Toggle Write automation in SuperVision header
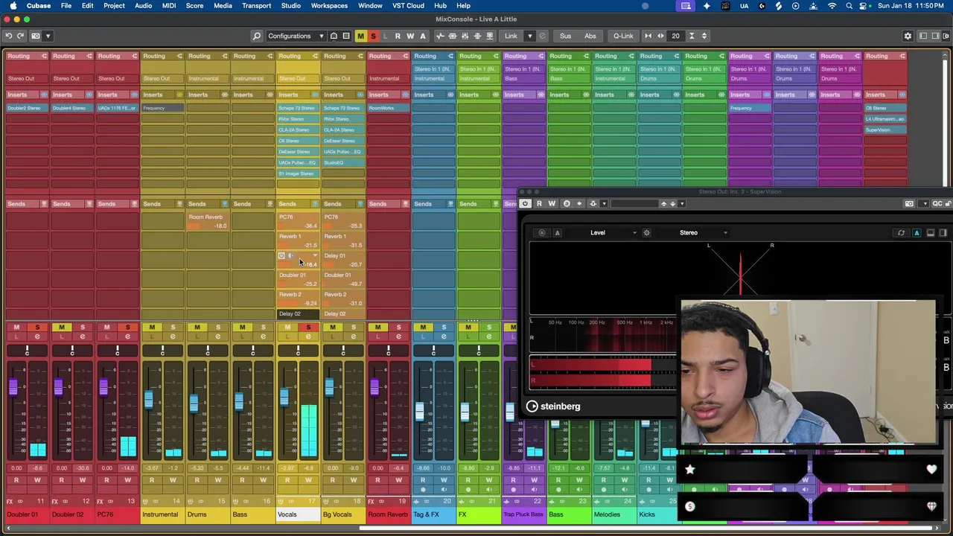Image resolution: width=953 pixels, height=536 pixels. pyautogui.click(x=552, y=203)
